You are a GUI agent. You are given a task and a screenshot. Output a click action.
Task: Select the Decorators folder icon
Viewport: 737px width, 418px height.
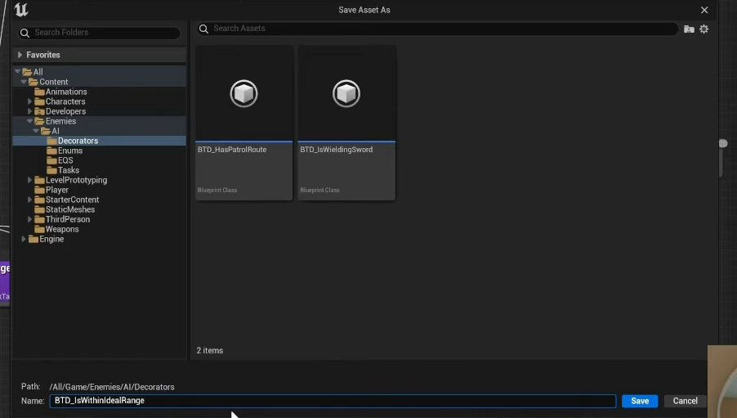(x=51, y=141)
